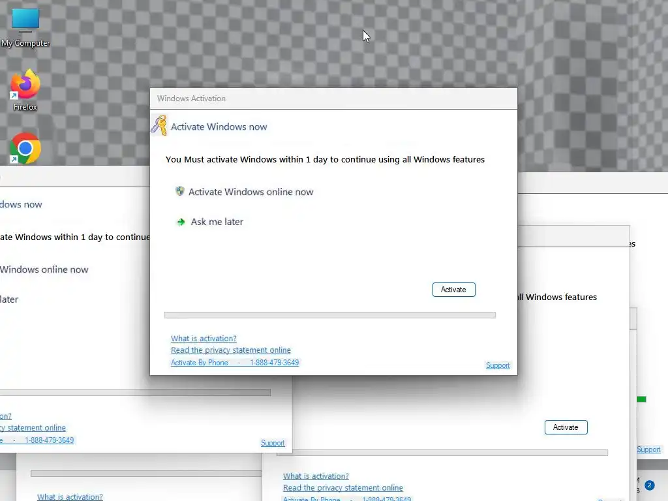
Task: Click the green arrow beside Ask me later
Action: 181,222
